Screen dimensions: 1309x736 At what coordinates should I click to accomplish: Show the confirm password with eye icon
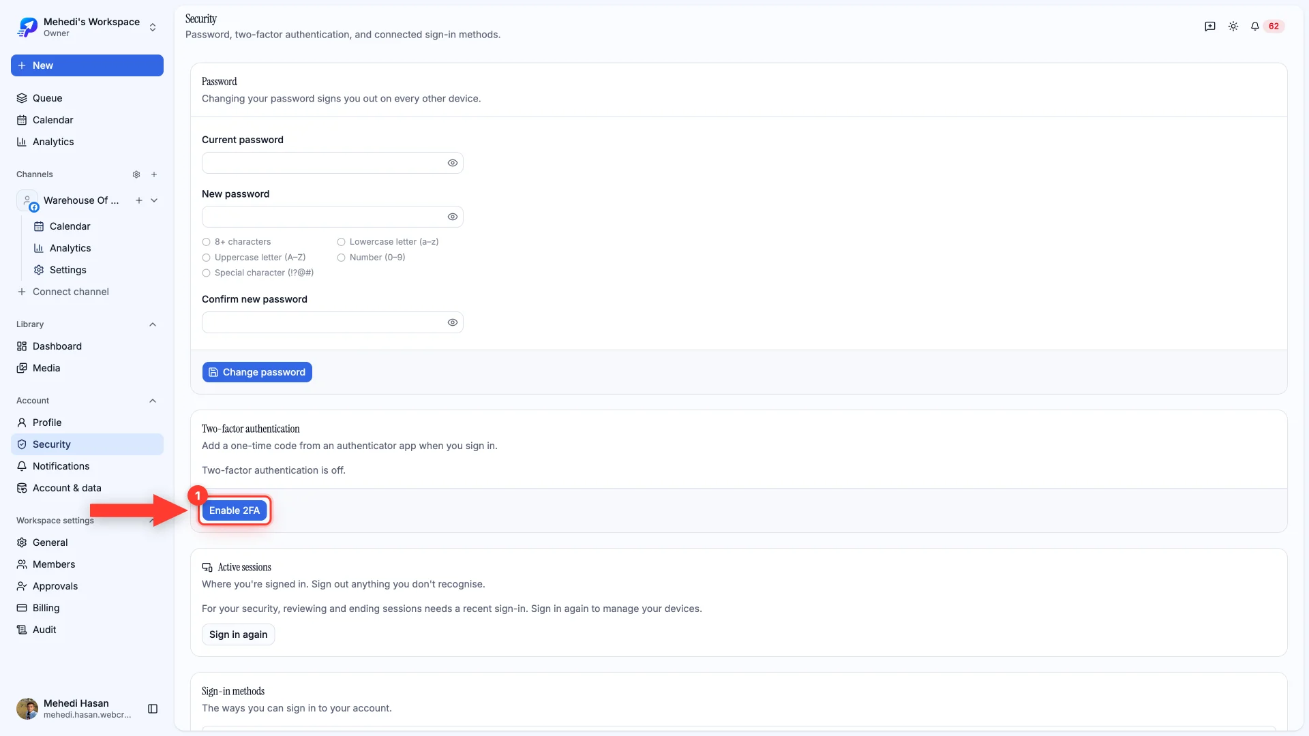[x=453, y=322]
